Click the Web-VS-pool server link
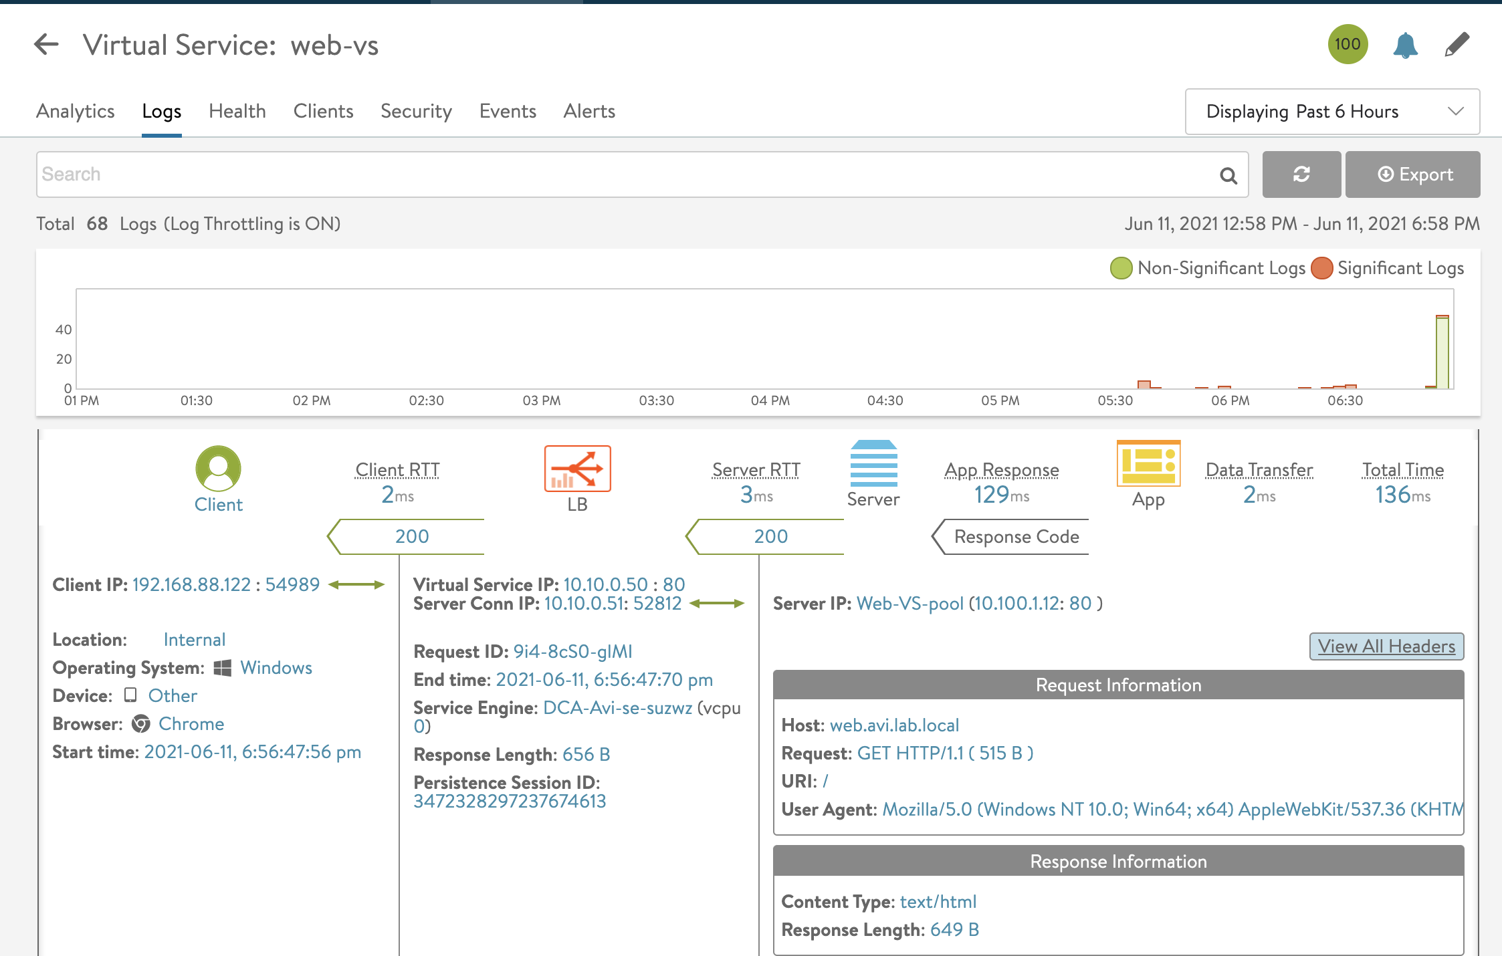The height and width of the screenshot is (956, 1502). pos(909,603)
